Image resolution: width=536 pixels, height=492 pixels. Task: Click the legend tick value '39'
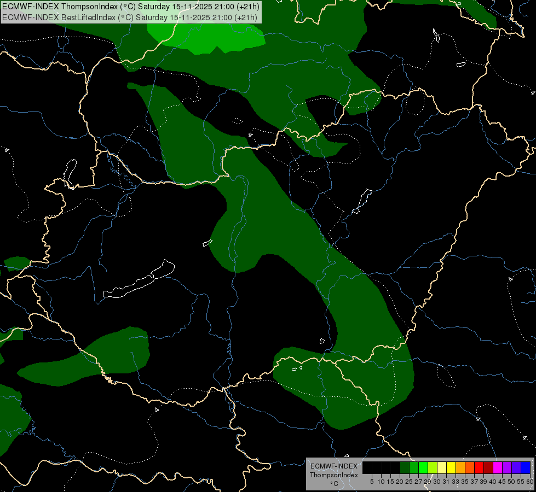[483, 482]
